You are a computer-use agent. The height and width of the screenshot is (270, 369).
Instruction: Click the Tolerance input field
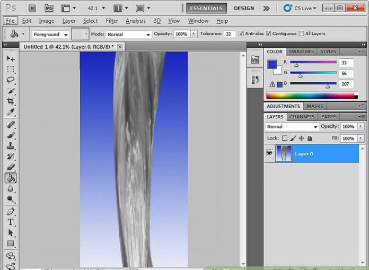pos(229,34)
